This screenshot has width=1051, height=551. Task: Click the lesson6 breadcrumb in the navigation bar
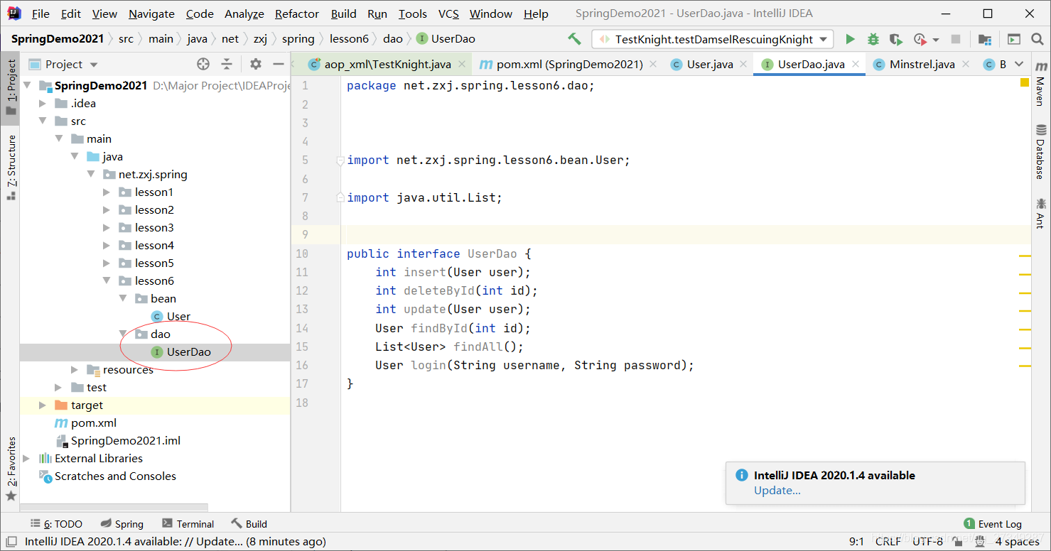348,39
